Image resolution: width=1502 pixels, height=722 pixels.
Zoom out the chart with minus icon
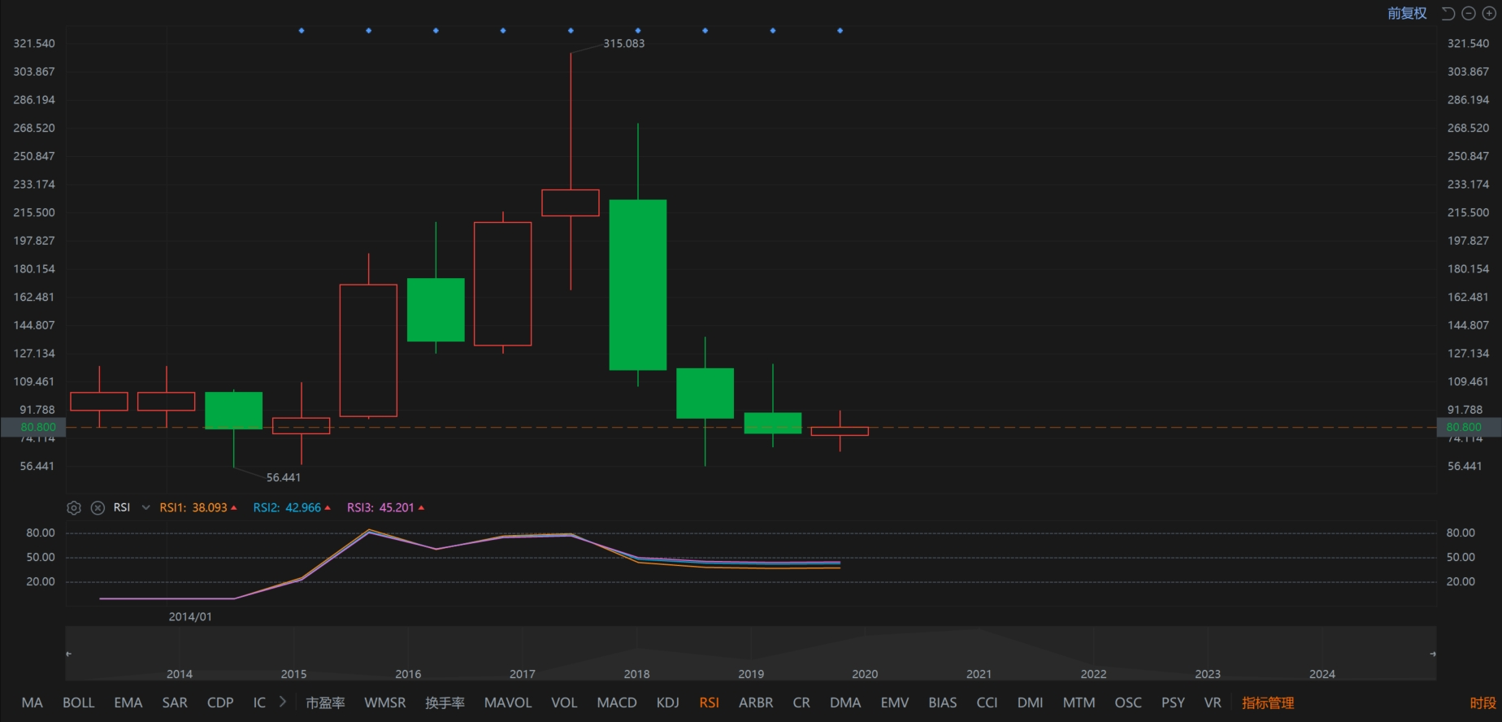coord(1468,13)
